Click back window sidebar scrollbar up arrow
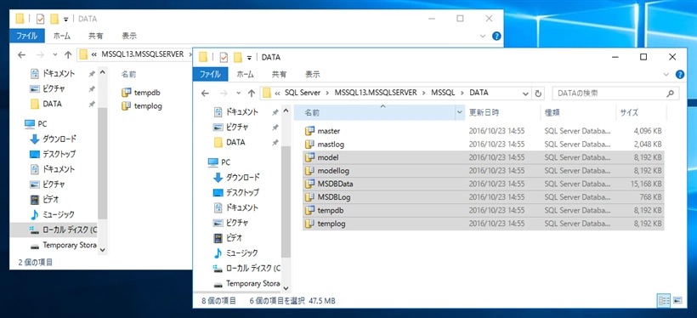The image size is (697, 318). pyautogui.click(x=103, y=72)
